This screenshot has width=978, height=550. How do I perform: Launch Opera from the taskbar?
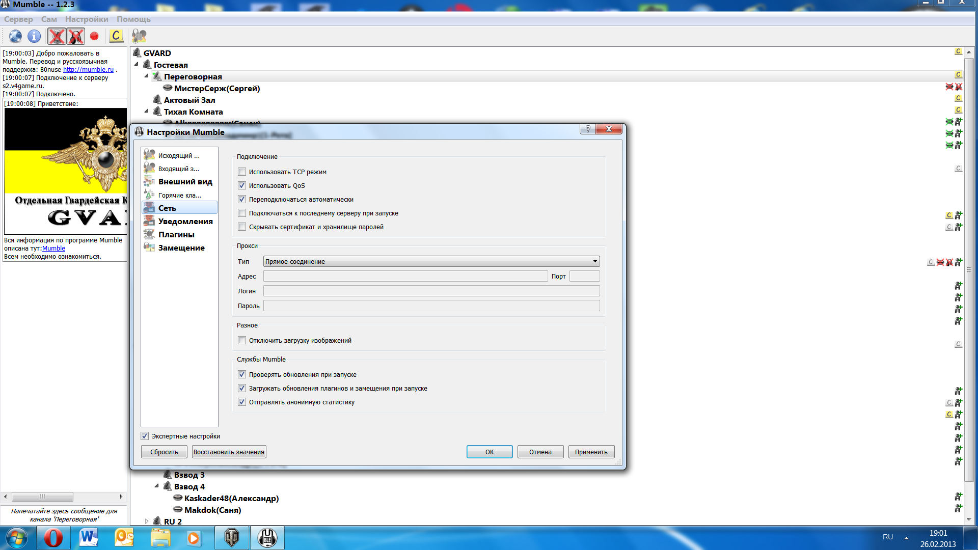pos(53,538)
